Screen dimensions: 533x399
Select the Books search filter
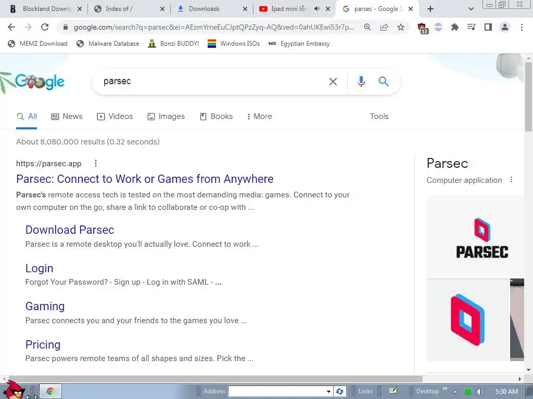coord(216,116)
